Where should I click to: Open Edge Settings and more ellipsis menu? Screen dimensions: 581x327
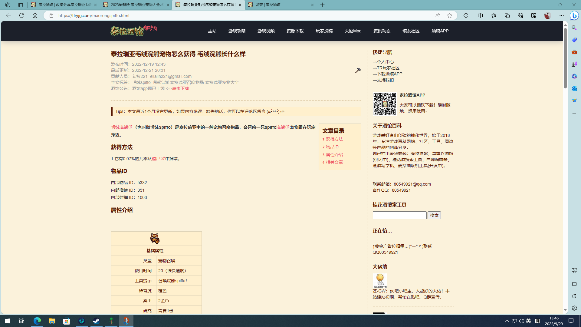[x=562, y=15]
